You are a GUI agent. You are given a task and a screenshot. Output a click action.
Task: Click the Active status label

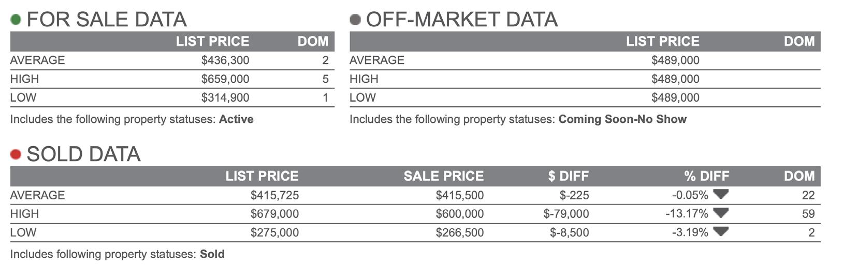pyautogui.click(x=236, y=119)
